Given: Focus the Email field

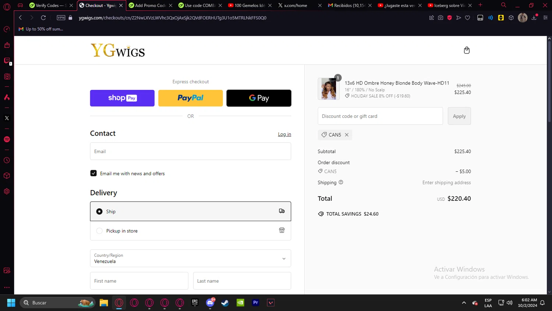Looking at the screenshot, I should [191, 151].
